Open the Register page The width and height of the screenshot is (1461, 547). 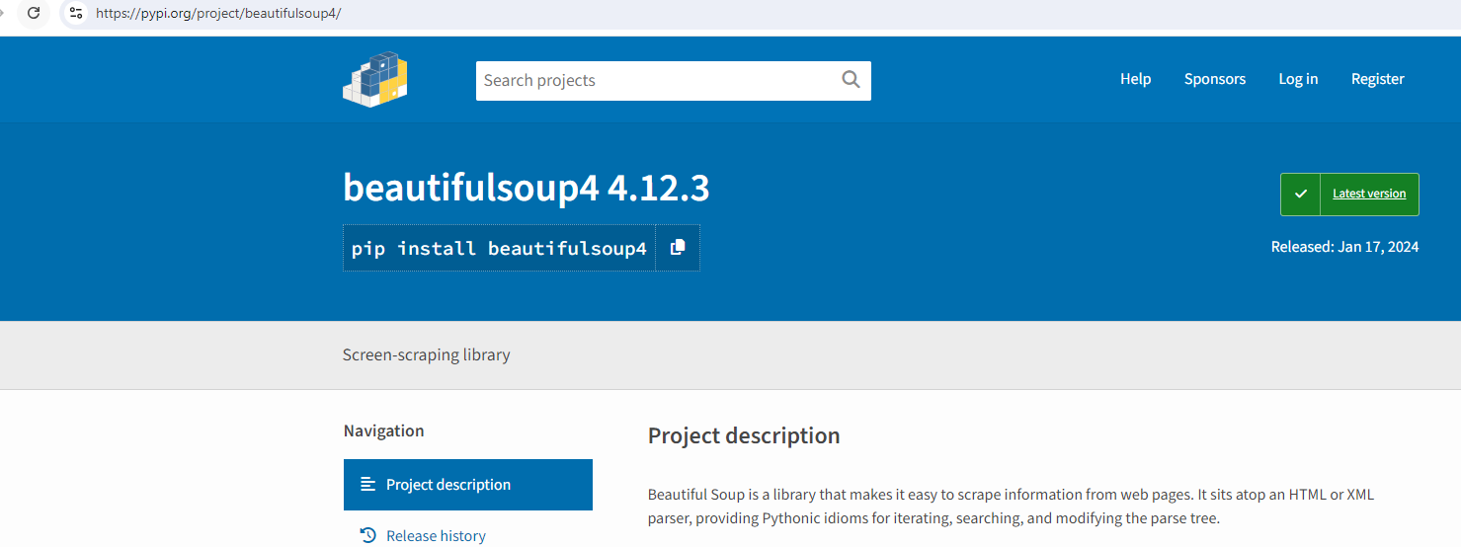(x=1378, y=79)
